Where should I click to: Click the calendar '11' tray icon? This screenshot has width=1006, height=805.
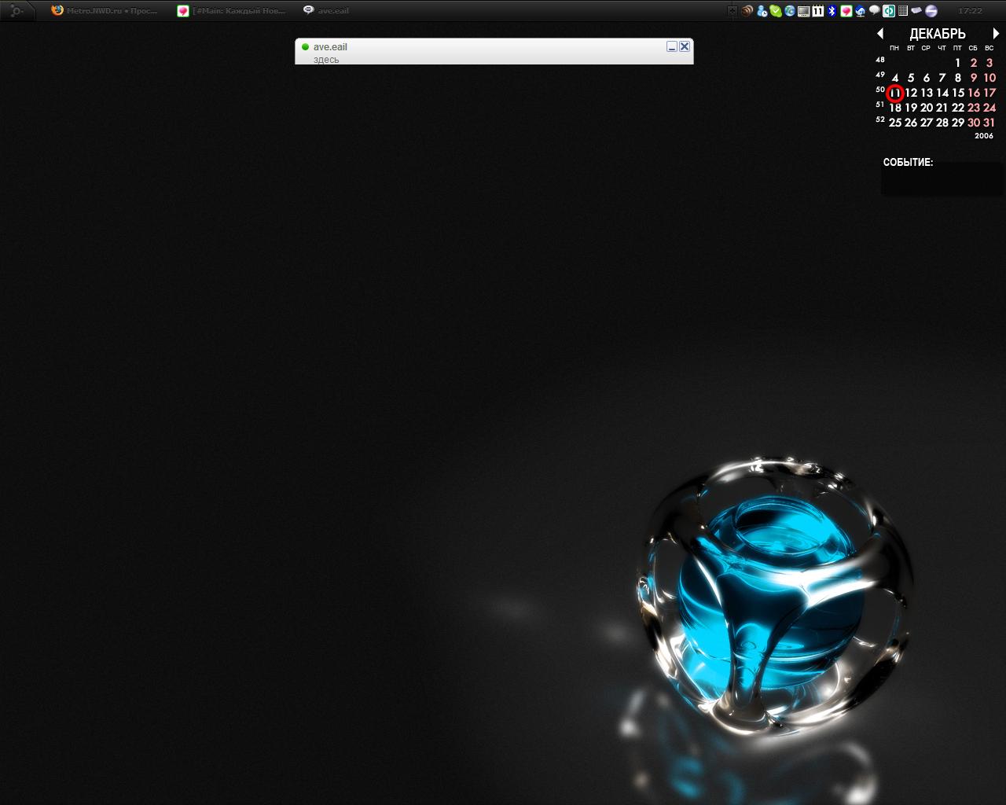coord(817,11)
